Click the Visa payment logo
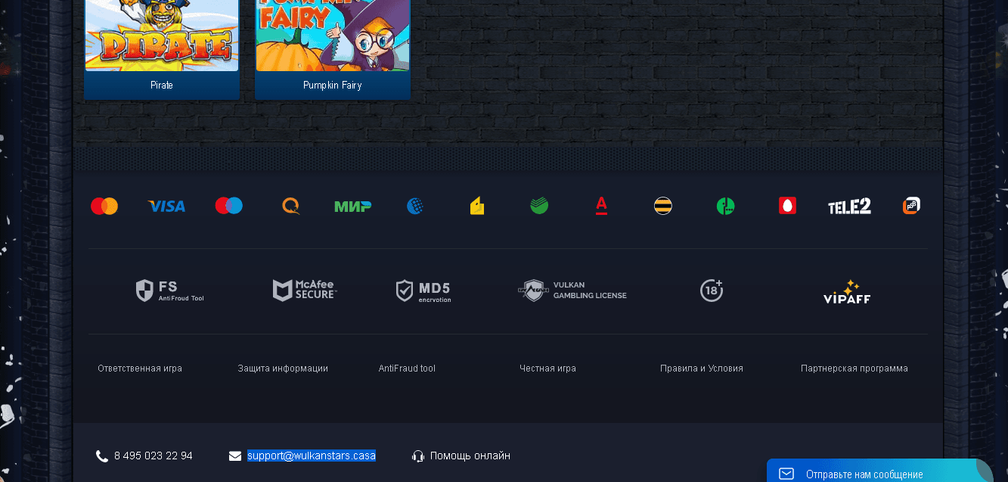The height and width of the screenshot is (482, 1008). [x=166, y=206]
